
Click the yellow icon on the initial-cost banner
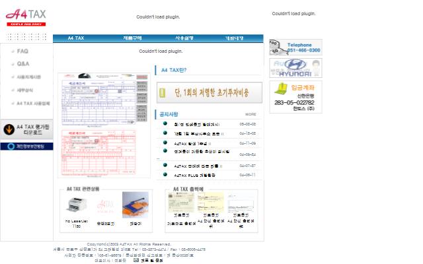162,93
